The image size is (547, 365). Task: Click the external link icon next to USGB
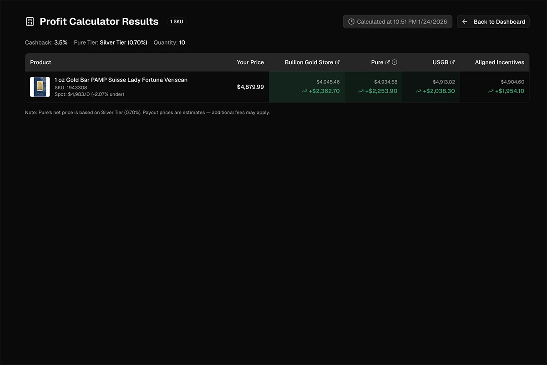click(452, 62)
